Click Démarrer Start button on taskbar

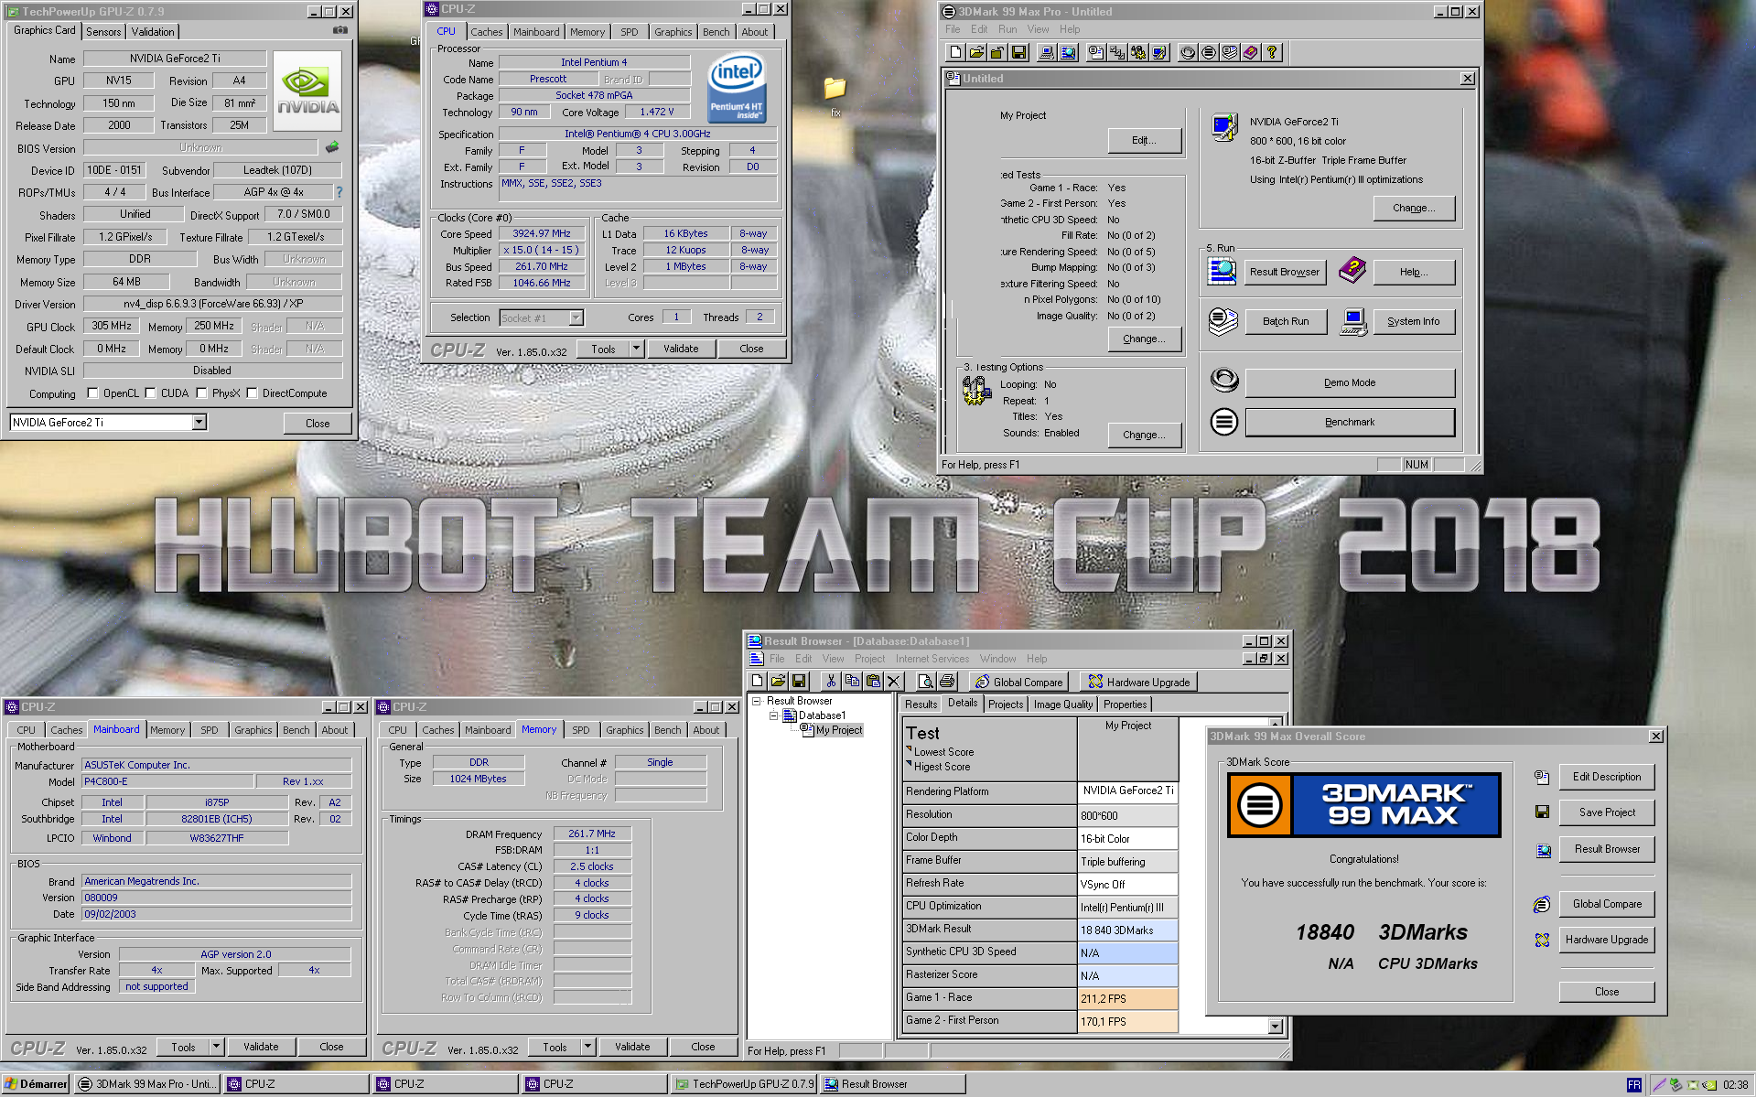click(36, 1084)
